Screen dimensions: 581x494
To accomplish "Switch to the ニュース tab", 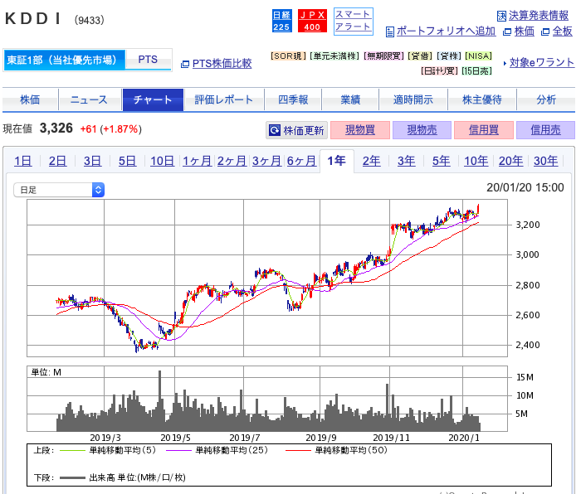I will pos(90,99).
